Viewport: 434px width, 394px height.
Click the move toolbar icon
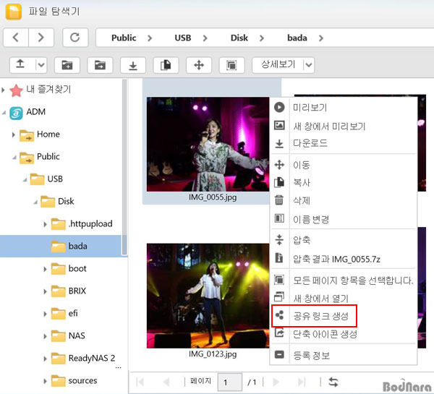click(198, 65)
